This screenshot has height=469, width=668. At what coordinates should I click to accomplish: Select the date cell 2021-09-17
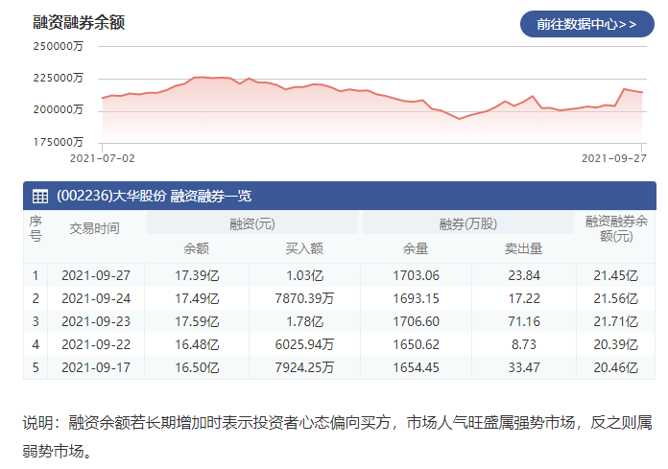(x=96, y=367)
